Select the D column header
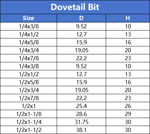Viewport: 150px width, 134px height. click(81, 18)
